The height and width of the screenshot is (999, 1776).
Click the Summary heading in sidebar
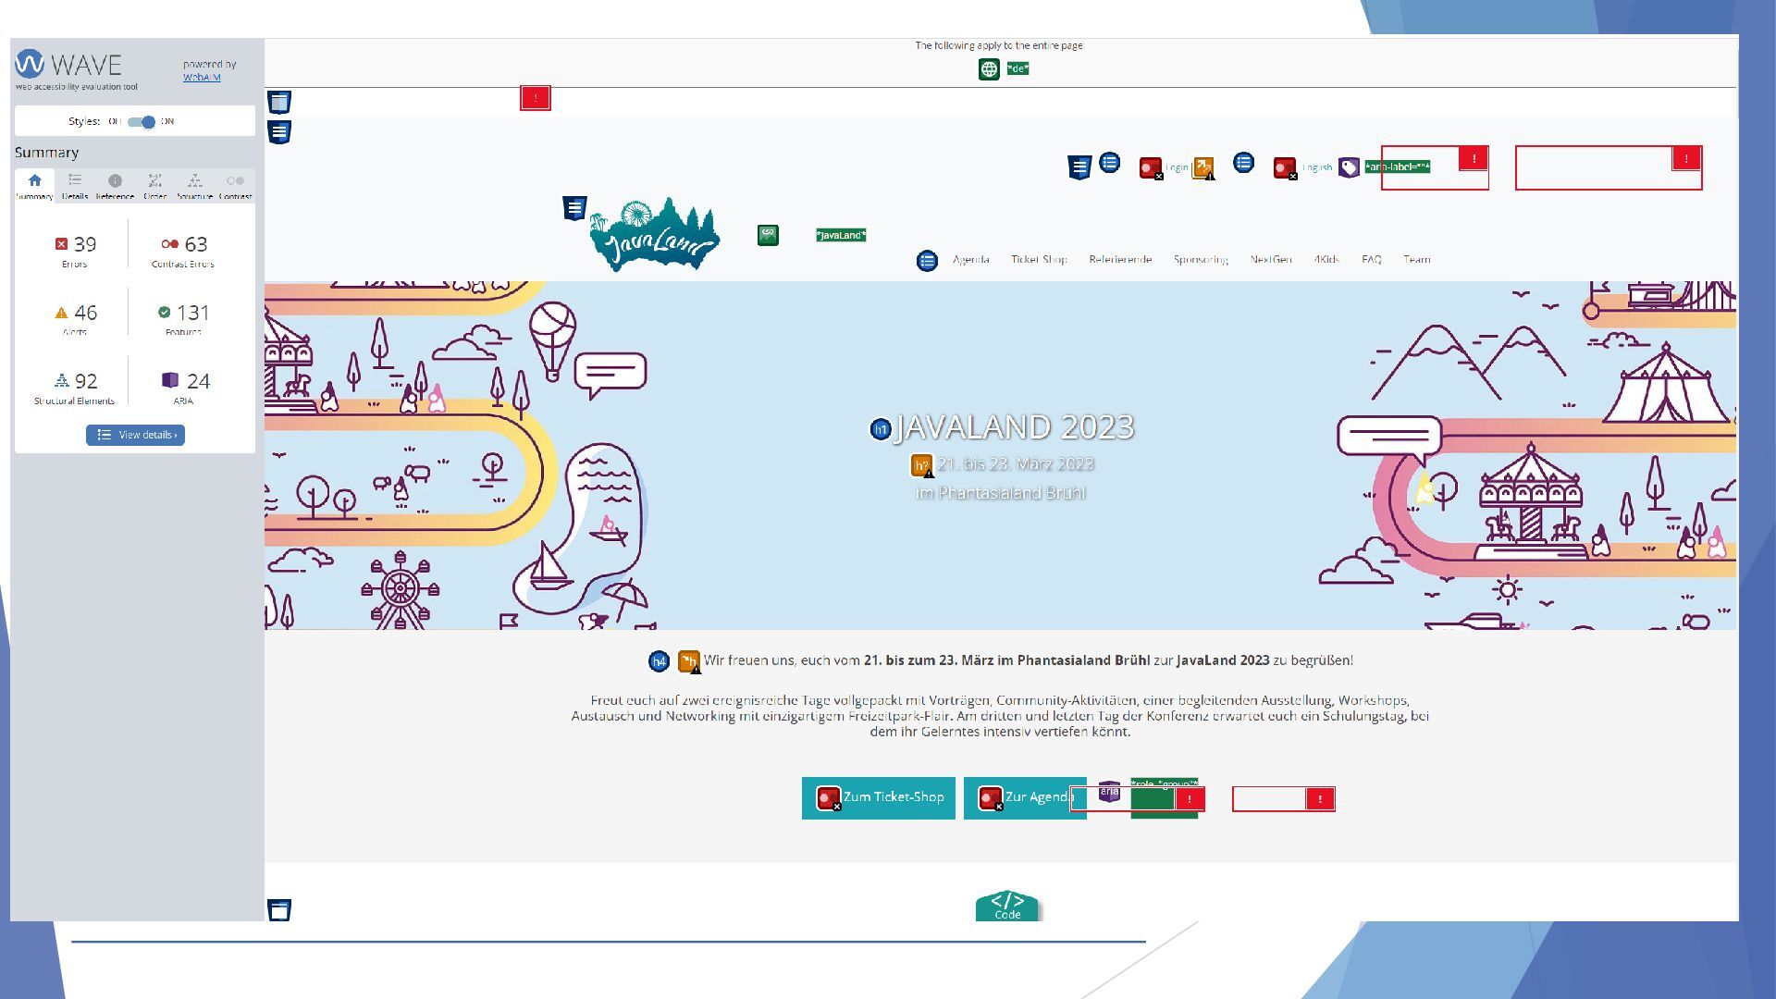(46, 153)
